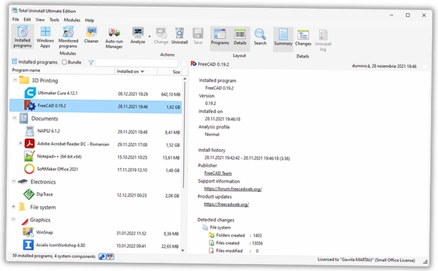Open the Search tool
438x271 pixels.
[260, 37]
